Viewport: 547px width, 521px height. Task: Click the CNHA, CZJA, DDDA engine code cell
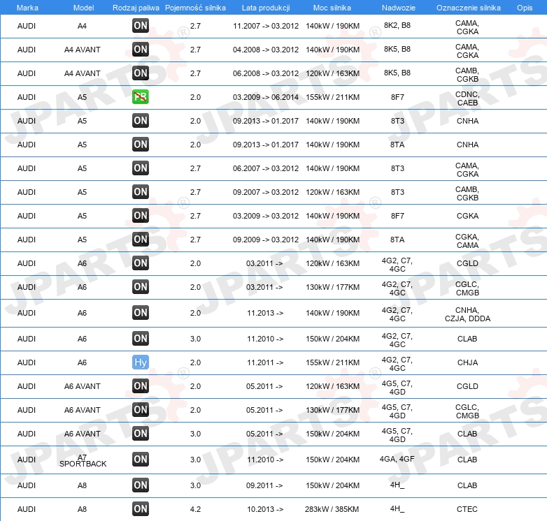pyautogui.click(x=467, y=314)
